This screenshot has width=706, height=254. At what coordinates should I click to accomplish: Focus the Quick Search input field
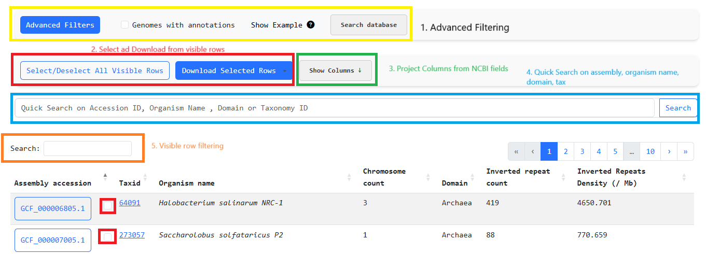(x=335, y=108)
